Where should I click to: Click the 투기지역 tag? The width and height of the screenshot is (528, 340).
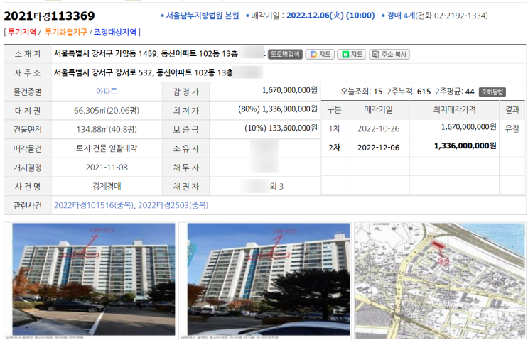click(x=22, y=32)
